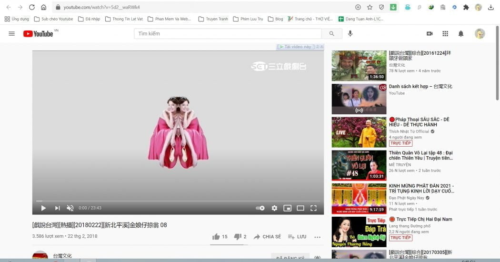Open the Thích Nhật Từ Official channel
Viewport: 500px width, 262px height.
(409, 131)
